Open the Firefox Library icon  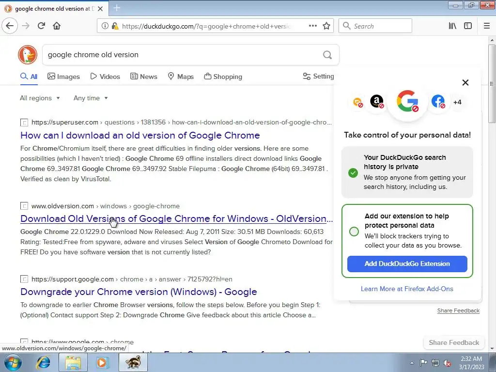tap(453, 26)
